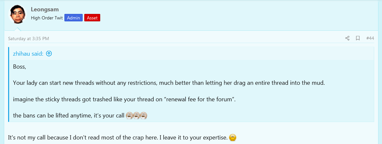382x144 pixels.
Task: Click the quoted line starting 'Your lady can start'
Action: pos(169,83)
